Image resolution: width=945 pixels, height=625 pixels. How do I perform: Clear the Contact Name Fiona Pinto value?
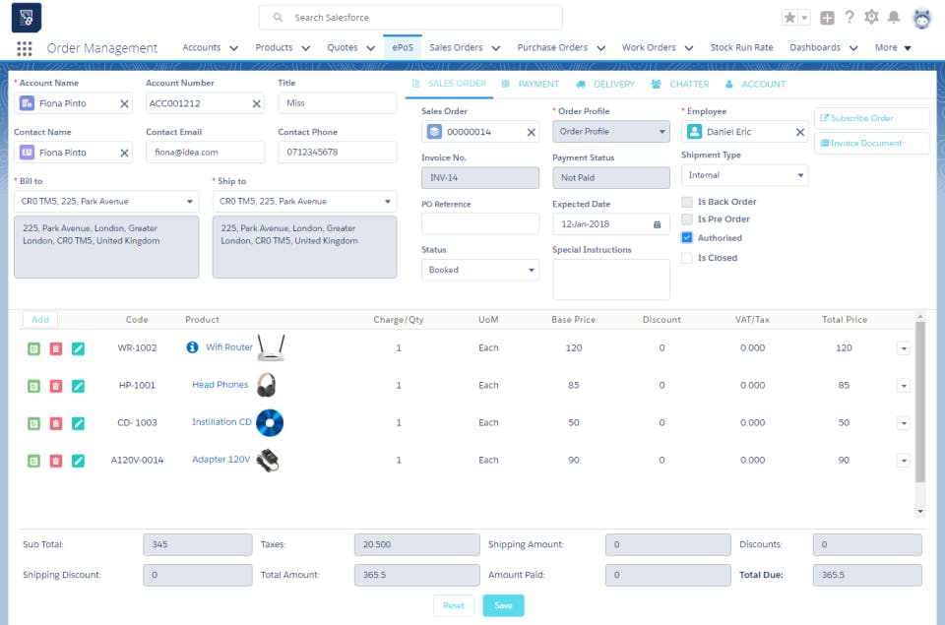coord(124,154)
